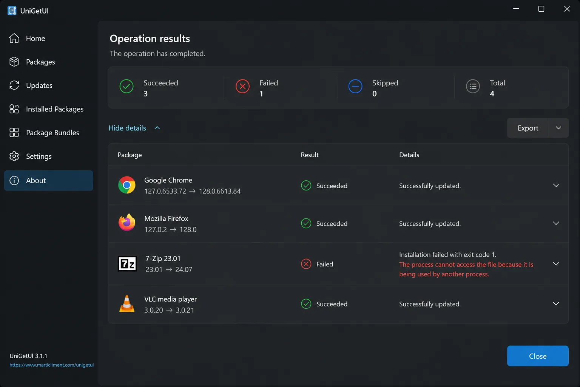Expand the Mozilla Firefox row details chevron
This screenshot has height=387, width=580.
tap(556, 223)
